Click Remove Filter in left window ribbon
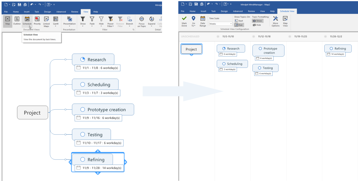Image resolution: width=358 pixels, height=181 pixels. tap(120, 22)
